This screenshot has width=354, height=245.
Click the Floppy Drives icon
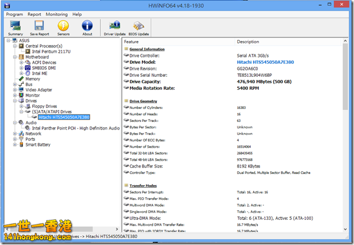[x=28, y=106]
